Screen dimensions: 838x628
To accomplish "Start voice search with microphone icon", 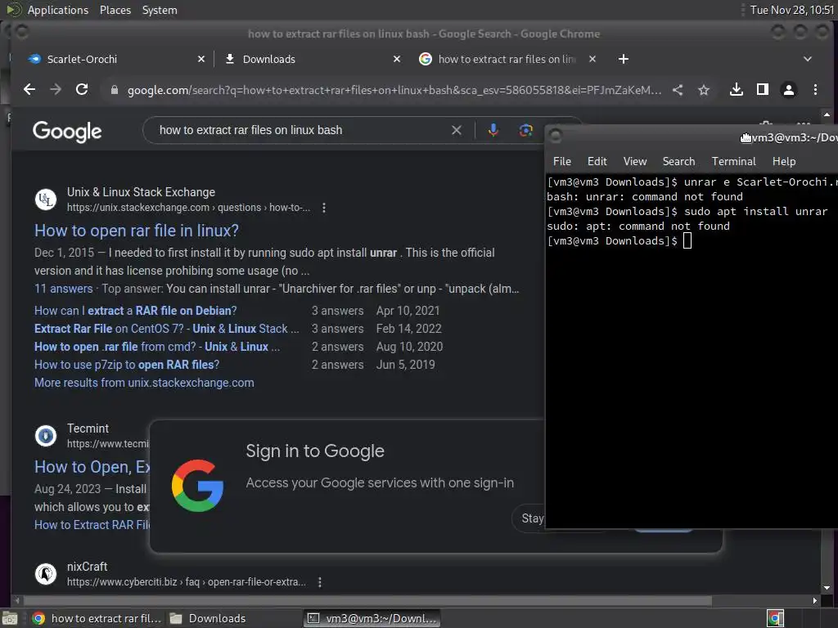I will coord(493,130).
